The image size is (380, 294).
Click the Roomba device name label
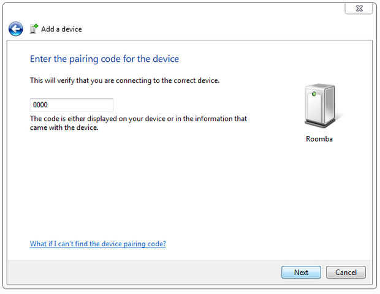click(x=319, y=139)
